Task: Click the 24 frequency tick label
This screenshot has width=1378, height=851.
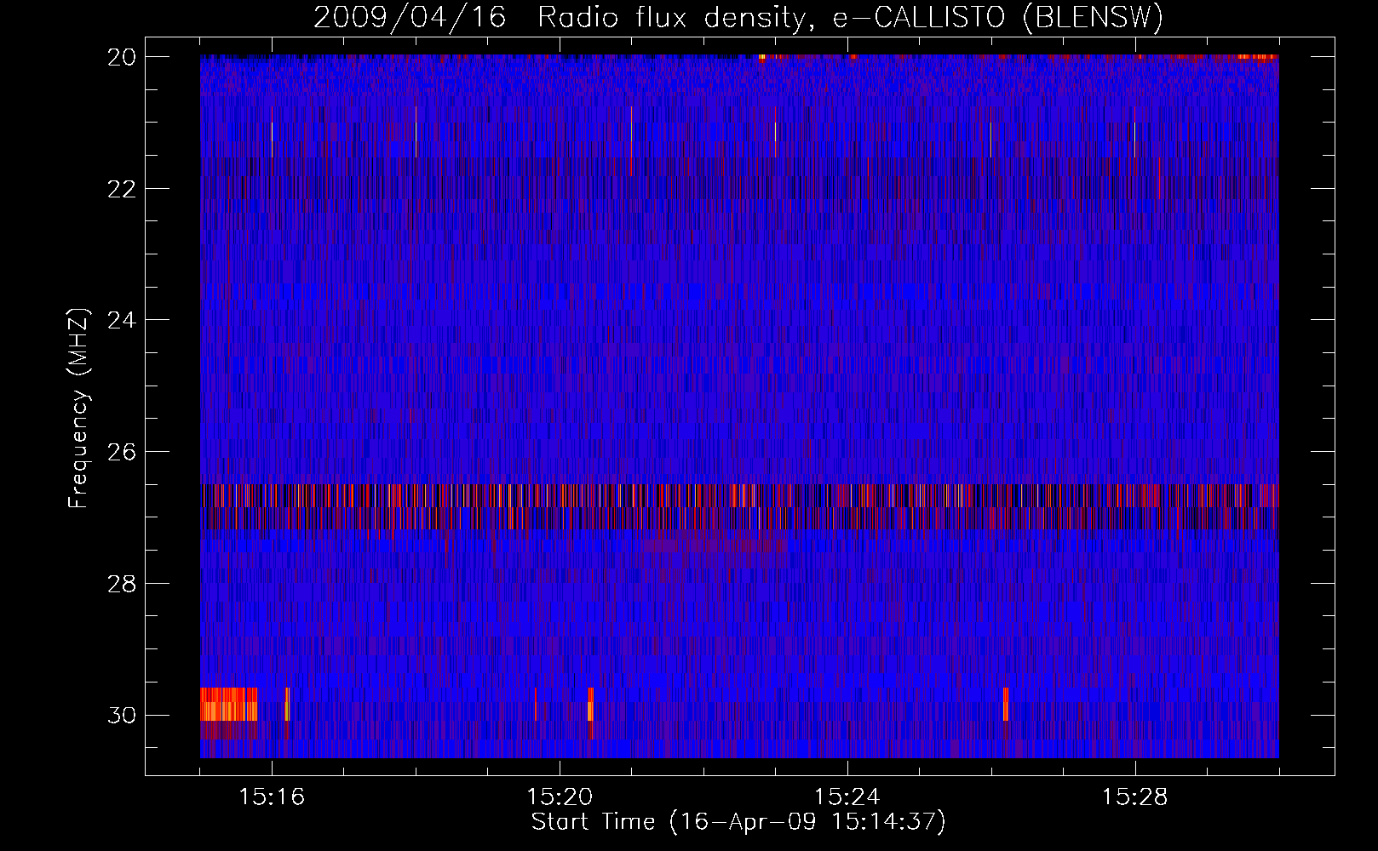Action: click(x=122, y=320)
